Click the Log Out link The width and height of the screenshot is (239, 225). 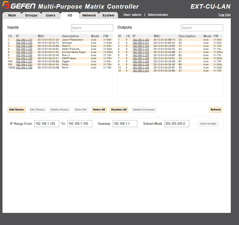point(224,15)
